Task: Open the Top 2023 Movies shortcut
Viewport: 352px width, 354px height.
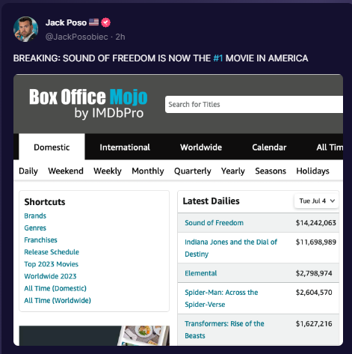Action: click(52, 264)
